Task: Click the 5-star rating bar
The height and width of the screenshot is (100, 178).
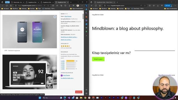Action: [70, 61]
